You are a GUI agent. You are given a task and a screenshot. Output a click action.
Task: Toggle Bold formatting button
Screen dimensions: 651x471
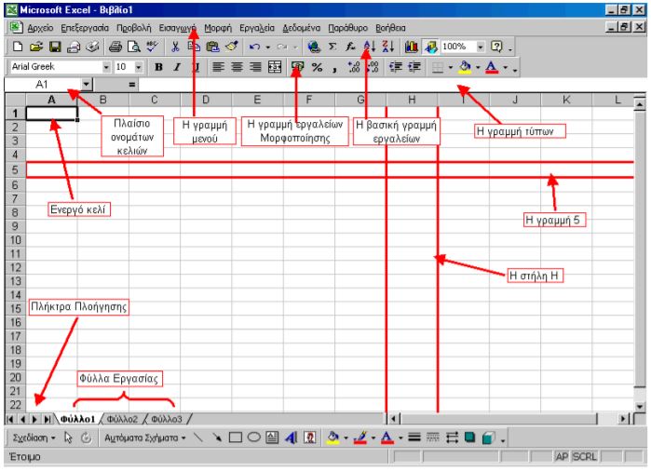159,67
